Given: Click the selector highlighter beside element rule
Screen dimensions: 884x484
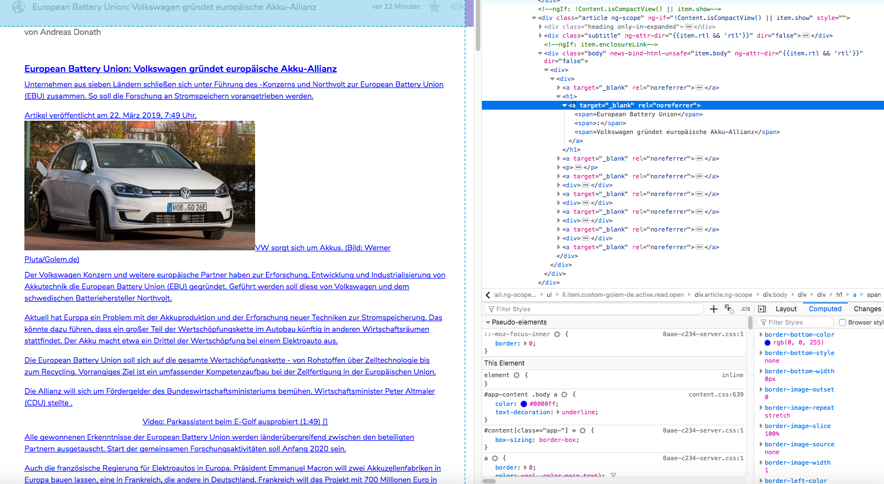Looking at the screenshot, I should click(516, 375).
